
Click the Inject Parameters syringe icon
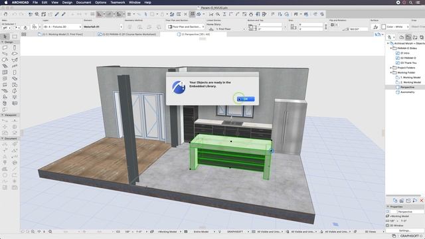click(64, 14)
